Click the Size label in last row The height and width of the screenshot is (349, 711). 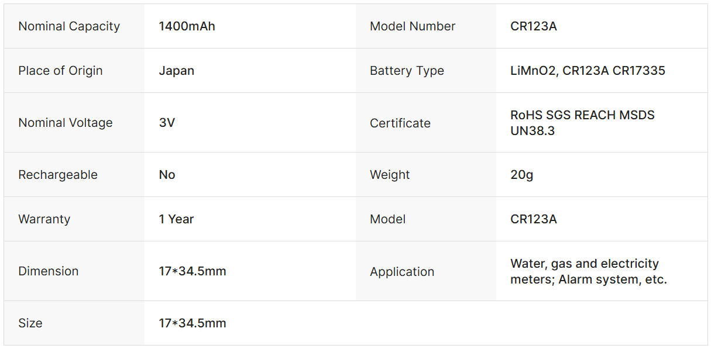(x=30, y=323)
